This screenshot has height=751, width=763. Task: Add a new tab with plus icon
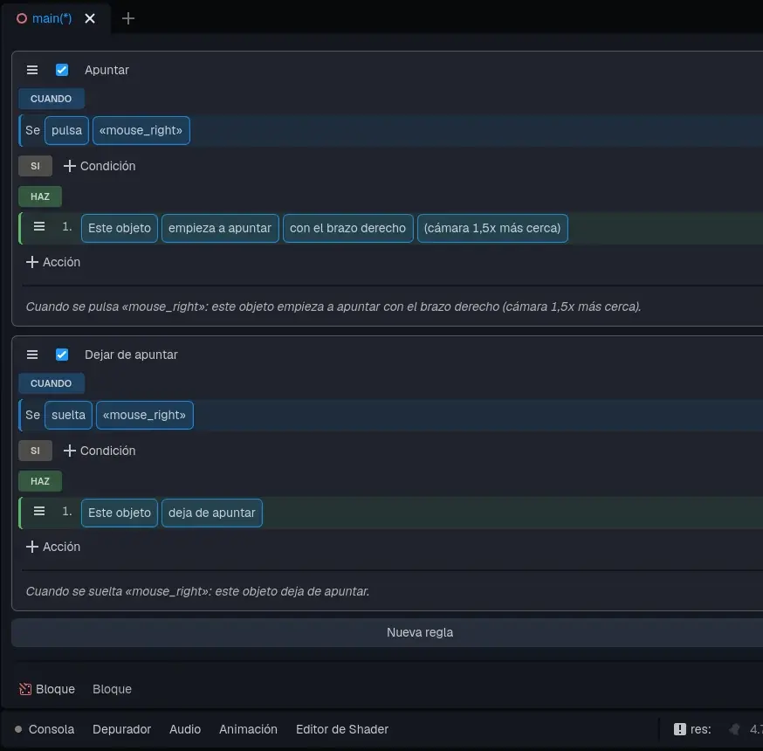(x=128, y=18)
